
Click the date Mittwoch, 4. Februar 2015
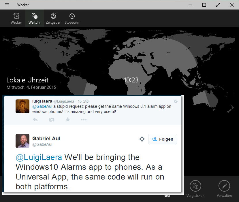(31, 87)
